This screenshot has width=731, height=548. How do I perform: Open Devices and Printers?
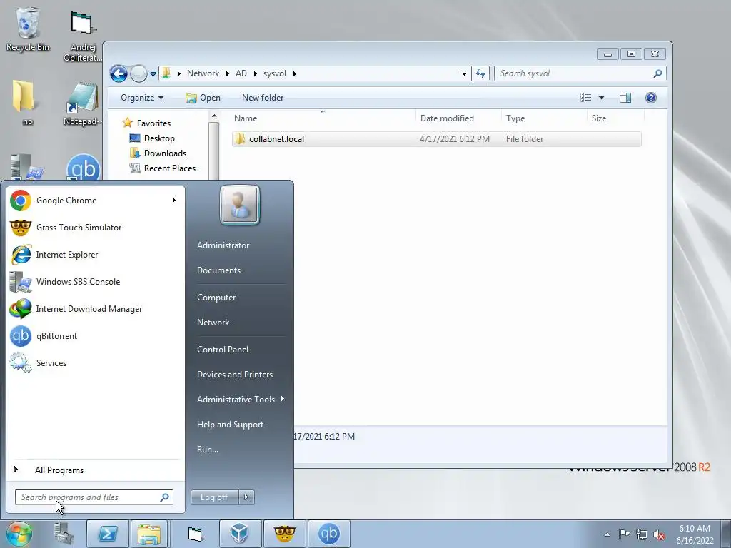234,375
